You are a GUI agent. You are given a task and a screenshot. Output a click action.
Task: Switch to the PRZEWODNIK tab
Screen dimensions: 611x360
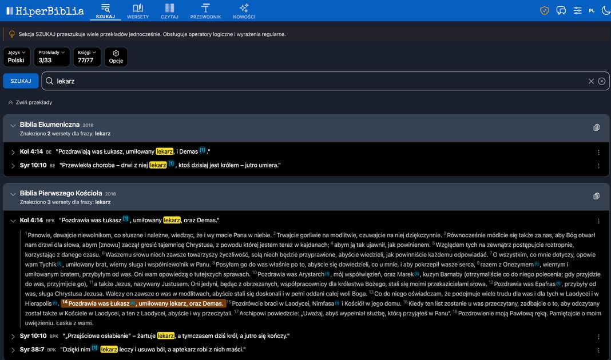pyautogui.click(x=205, y=10)
